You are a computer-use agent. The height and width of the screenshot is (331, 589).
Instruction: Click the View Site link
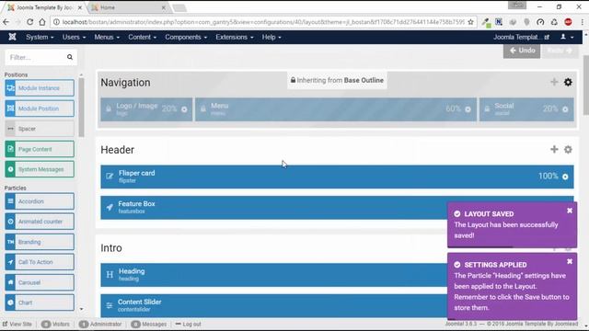(x=17, y=324)
